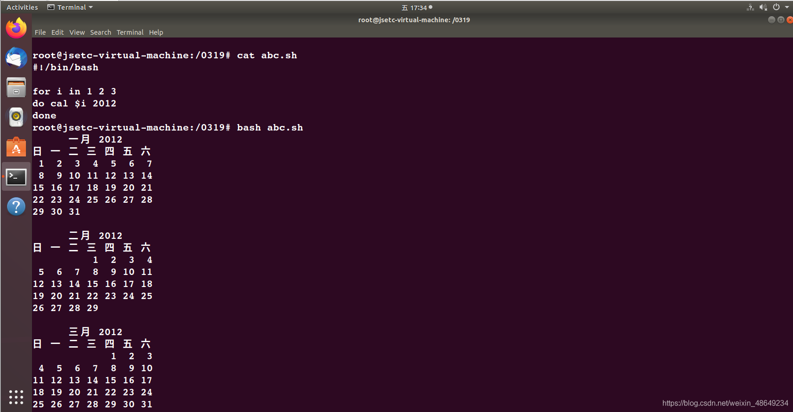Screen dimensions: 793x412
Task: Launch Thunderbird mail from the dock
Action: 16,58
